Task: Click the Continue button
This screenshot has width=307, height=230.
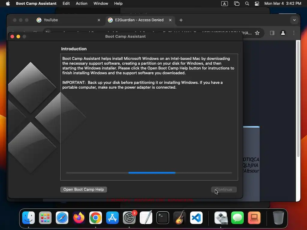Action: (224, 189)
